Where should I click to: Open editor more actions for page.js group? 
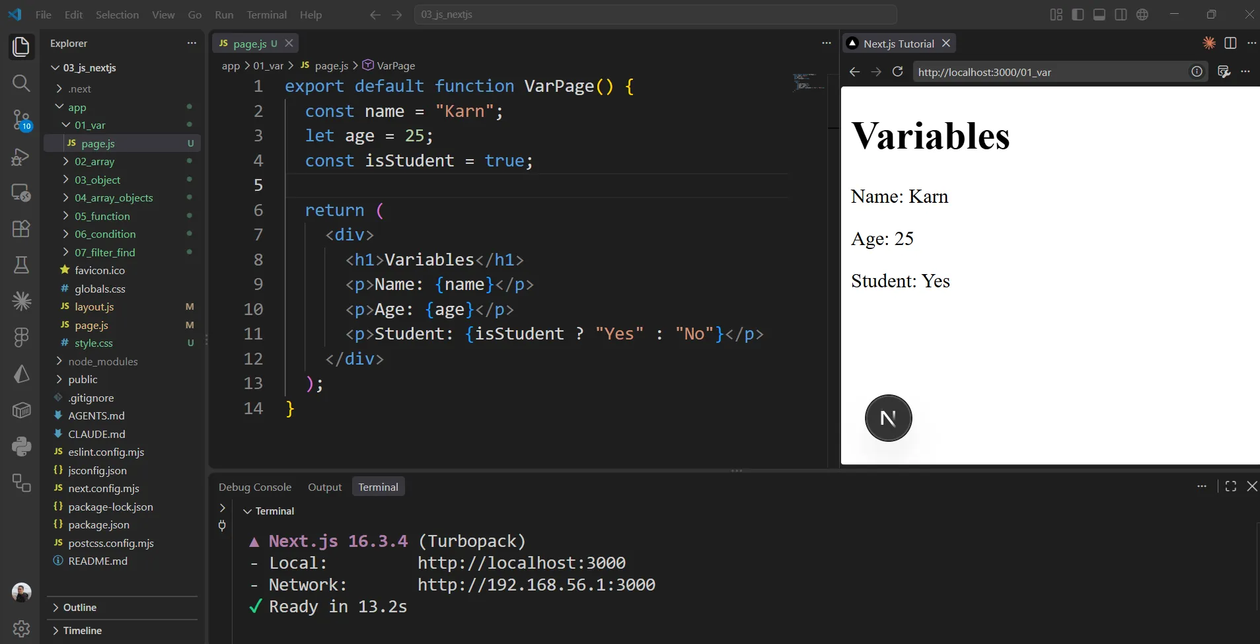(x=826, y=43)
